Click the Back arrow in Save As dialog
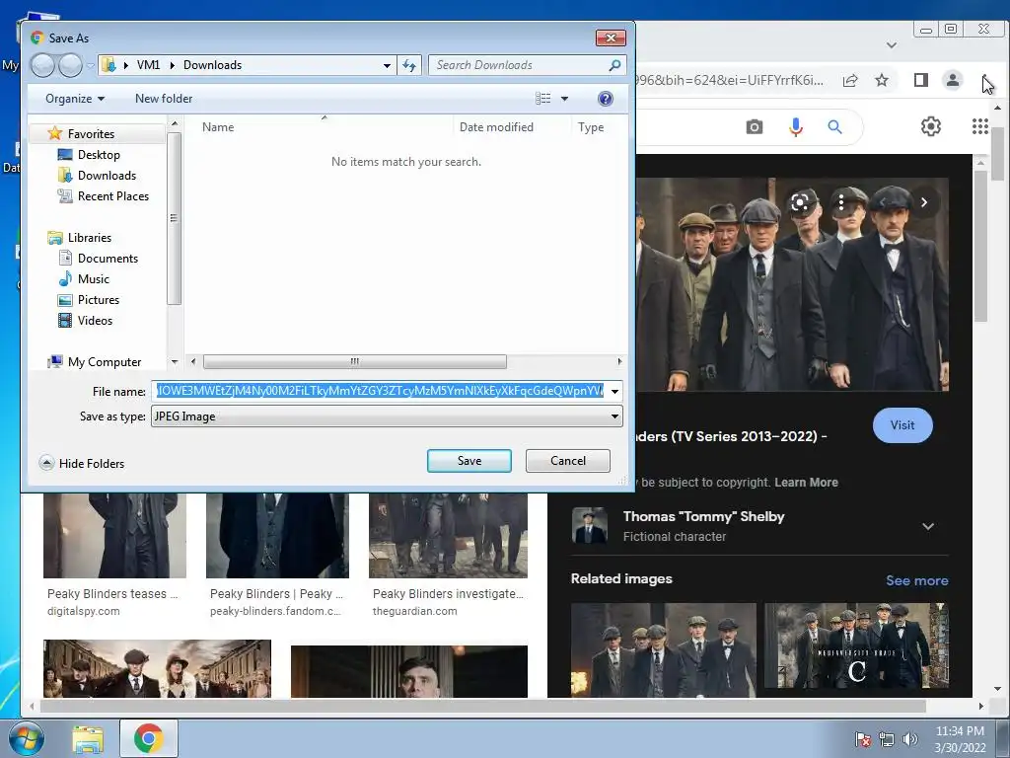1010x758 pixels. point(42,65)
